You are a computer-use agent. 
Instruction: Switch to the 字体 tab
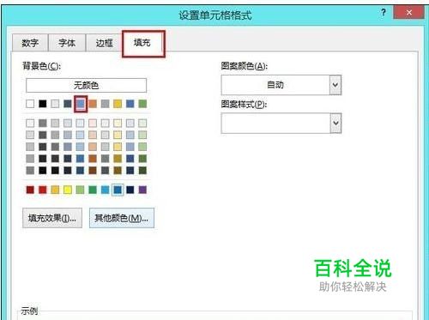[x=67, y=43]
